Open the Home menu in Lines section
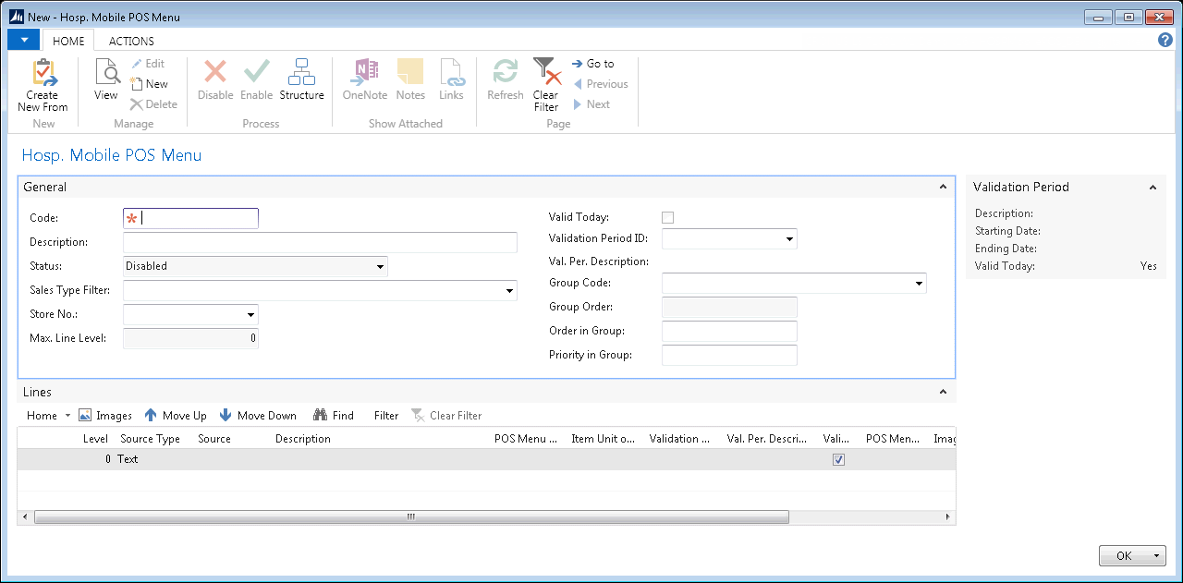 [48, 416]
